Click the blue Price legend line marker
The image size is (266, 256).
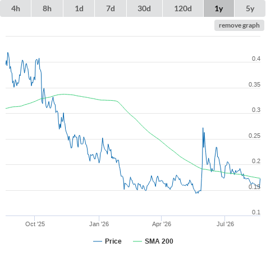(98, 241)
